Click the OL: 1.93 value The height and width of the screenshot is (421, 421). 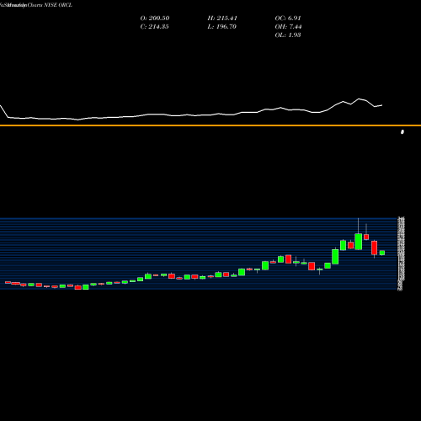pyautogui.click(x=288, y=35)
